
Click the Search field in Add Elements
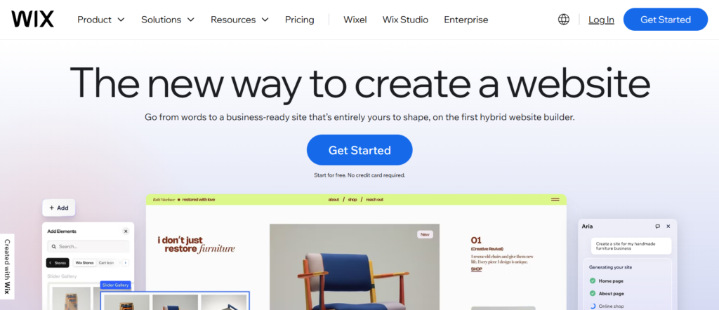(88, 246)
